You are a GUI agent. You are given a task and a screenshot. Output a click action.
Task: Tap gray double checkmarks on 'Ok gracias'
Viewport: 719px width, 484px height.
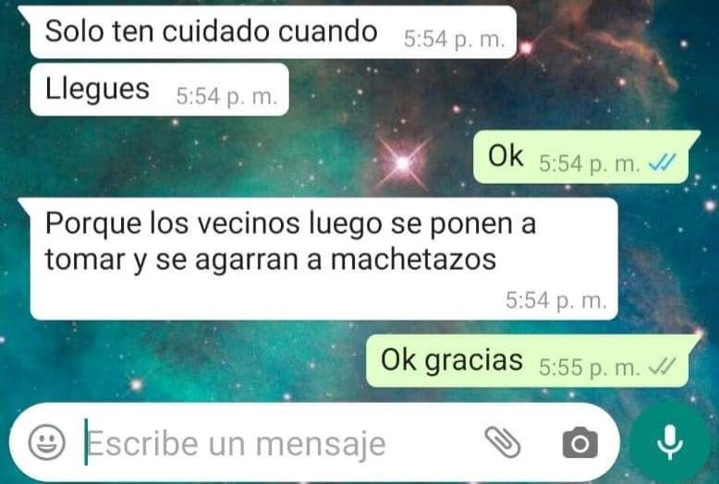coord(662,366)
